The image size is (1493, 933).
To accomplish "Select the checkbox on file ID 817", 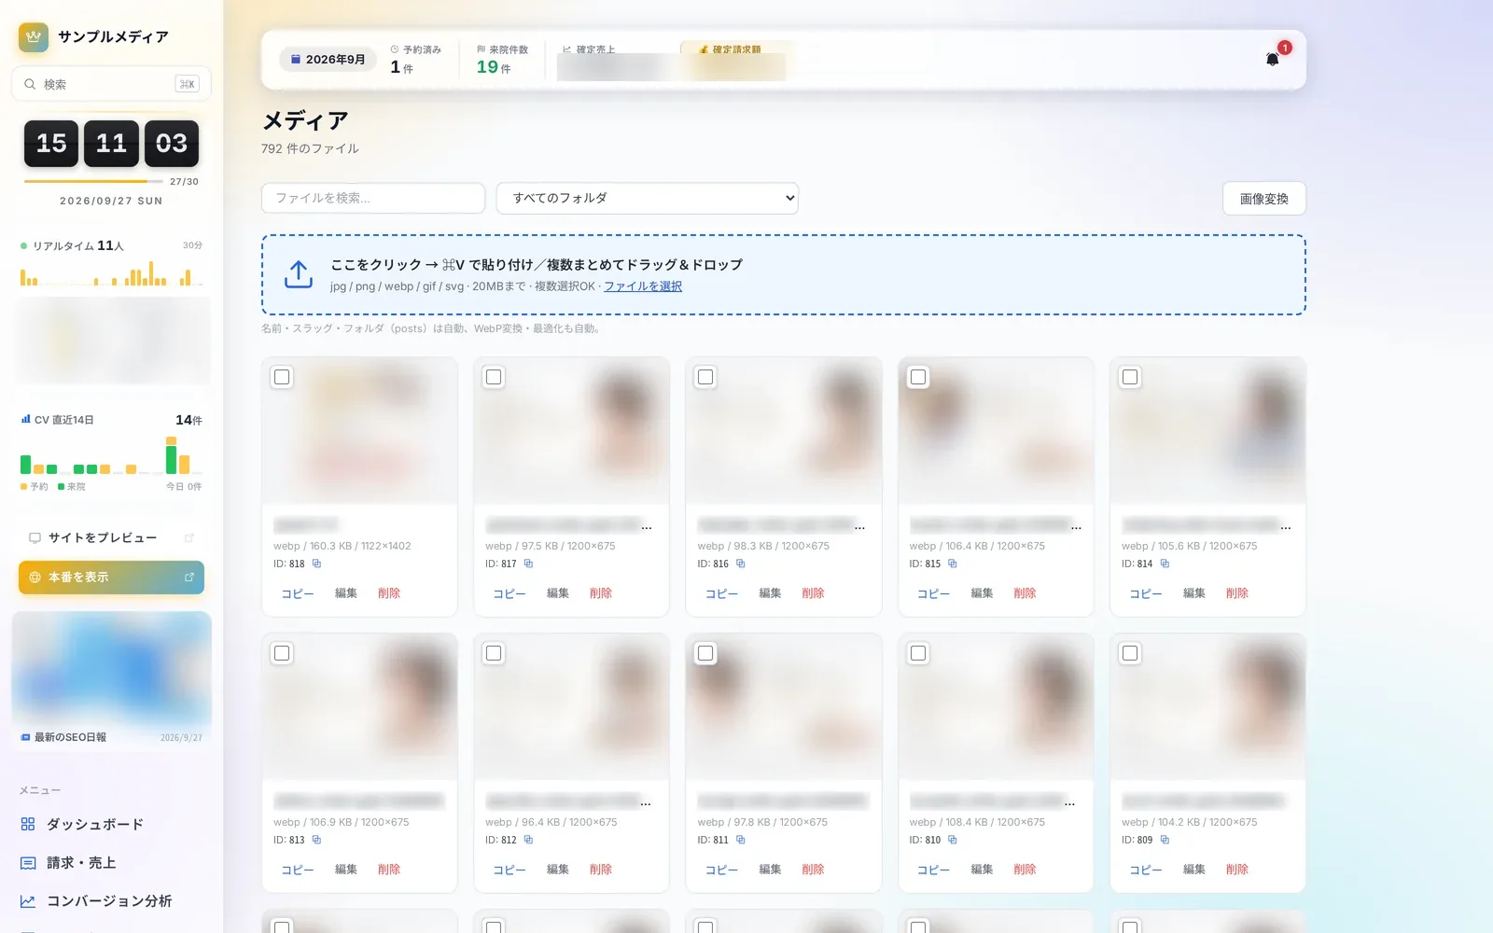I will click(494, 377).
